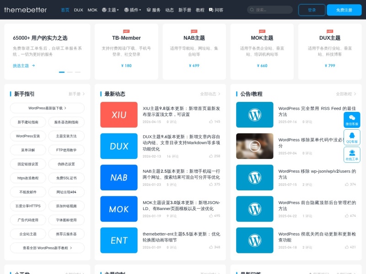Click the red XIU thumbnail

(119, 115)
